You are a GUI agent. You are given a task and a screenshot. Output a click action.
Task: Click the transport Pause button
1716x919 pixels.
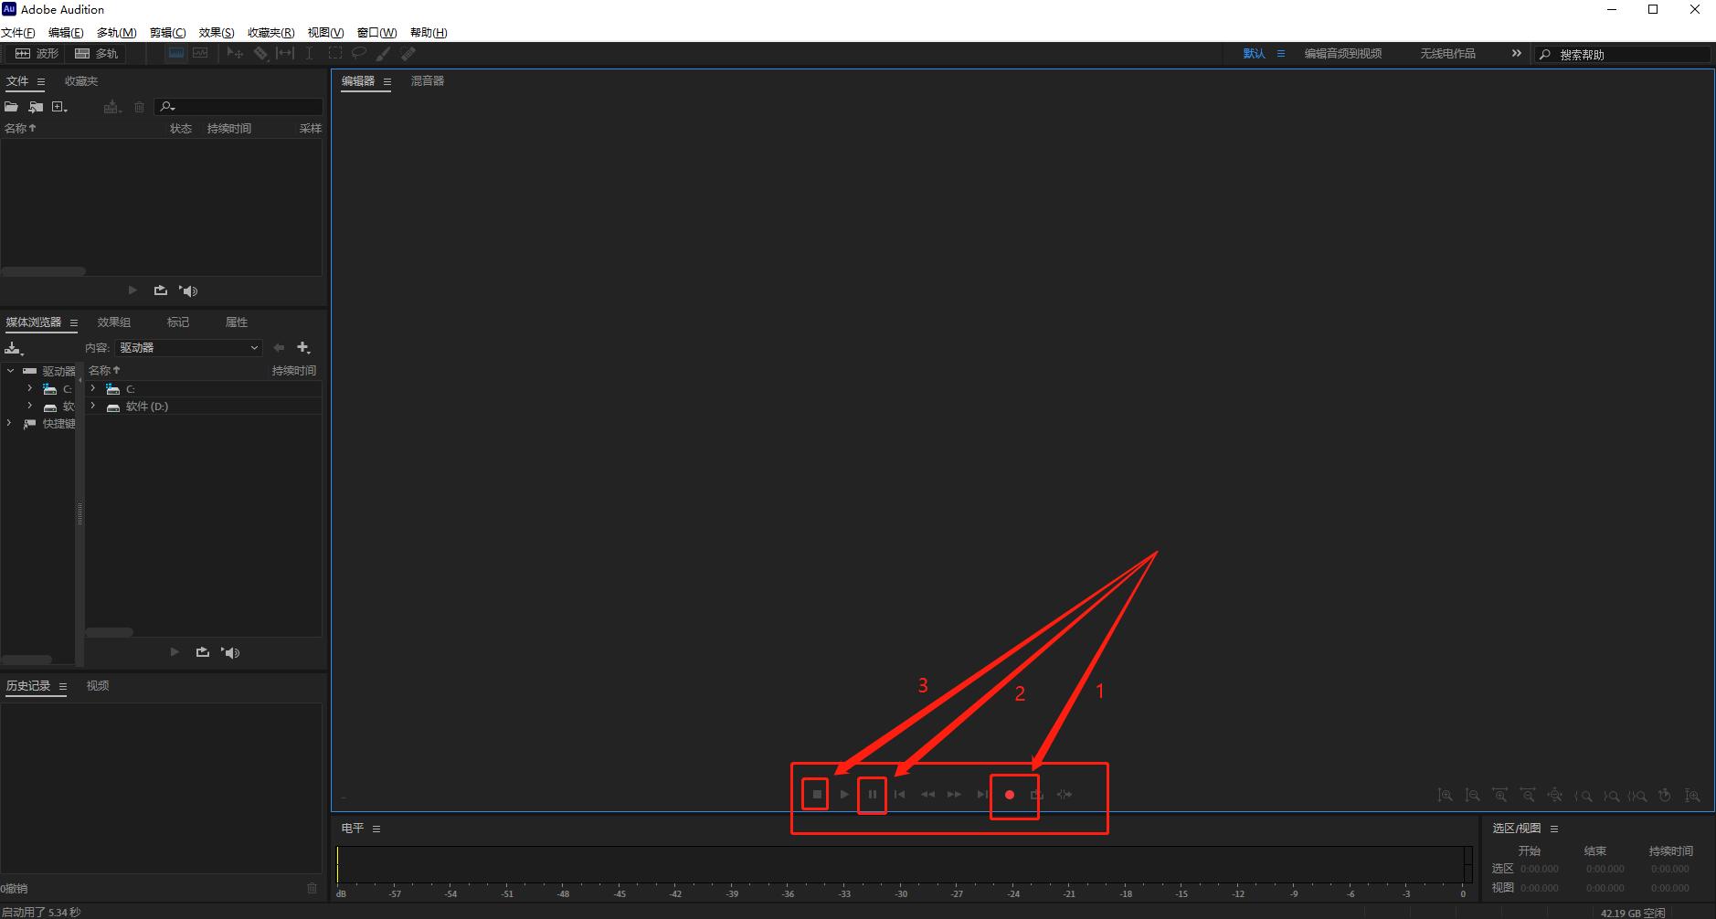point(873,795)
